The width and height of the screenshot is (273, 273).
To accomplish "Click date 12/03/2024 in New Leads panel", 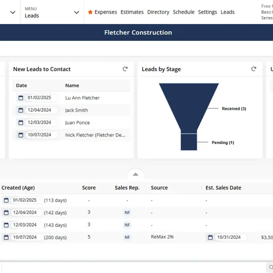I will tap(39, 122).
